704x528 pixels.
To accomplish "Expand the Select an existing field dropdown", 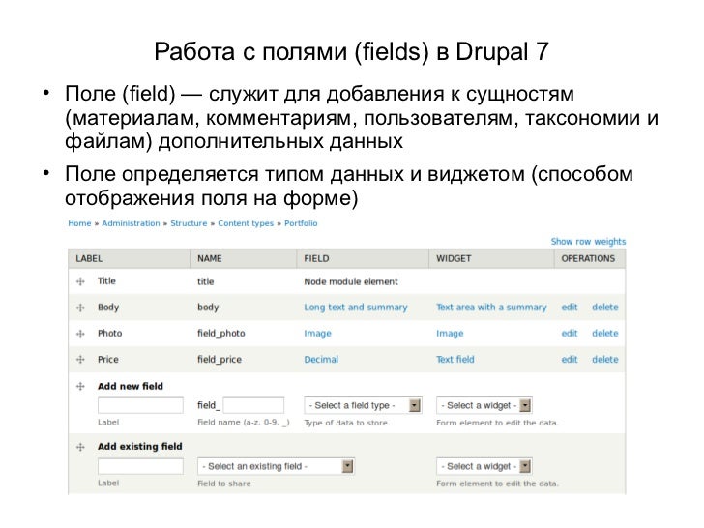I will pyautogui.click(x=277, y=466).
